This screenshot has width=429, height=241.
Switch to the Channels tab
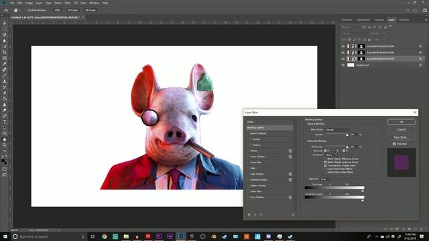coord(379,20)
